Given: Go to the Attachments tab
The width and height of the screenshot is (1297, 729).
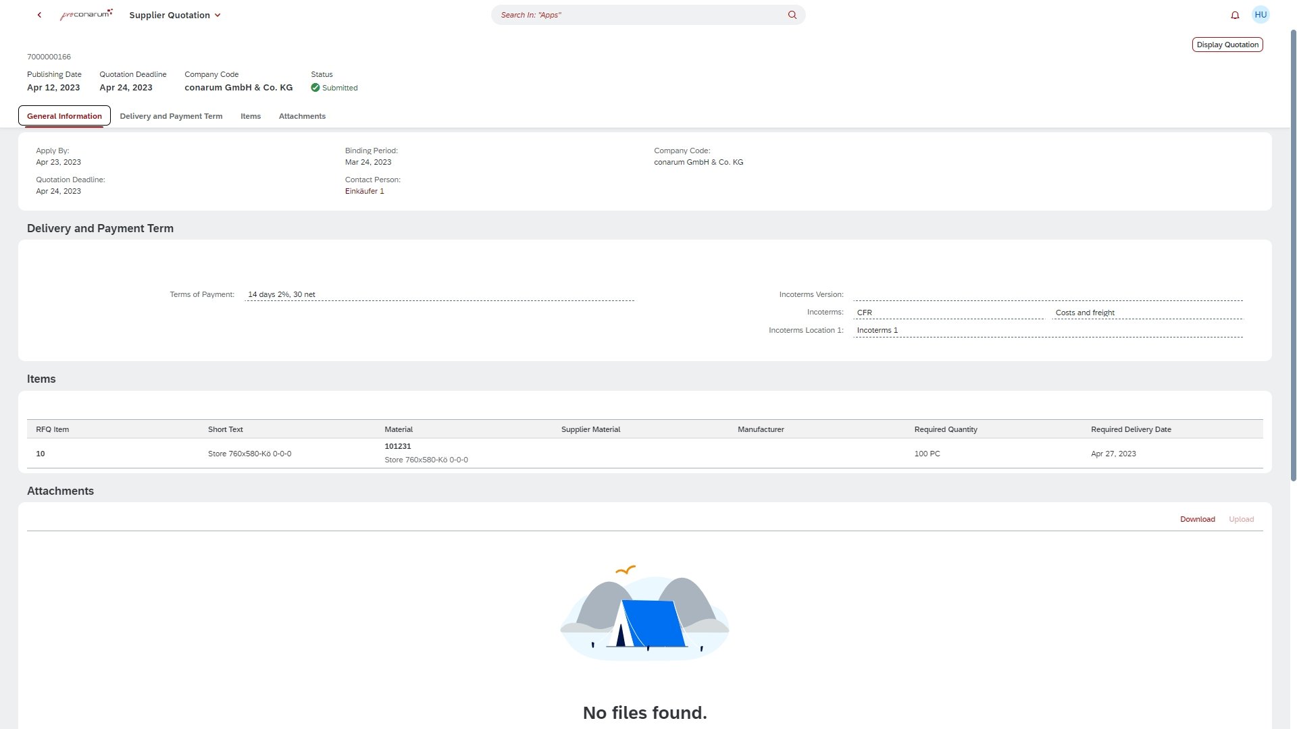Looking at the screenshot, I should tap(302, 116).
